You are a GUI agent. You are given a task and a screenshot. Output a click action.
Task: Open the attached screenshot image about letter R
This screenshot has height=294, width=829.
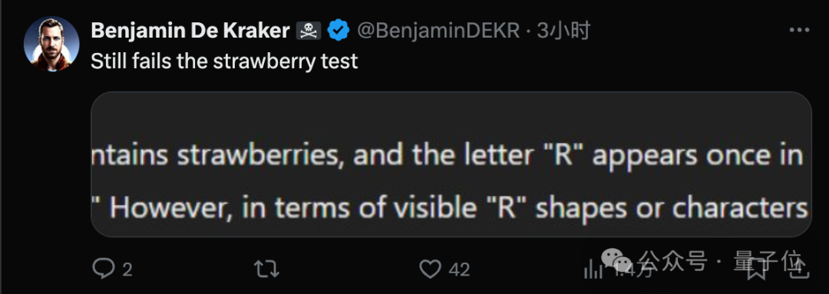tap(451, 164)
